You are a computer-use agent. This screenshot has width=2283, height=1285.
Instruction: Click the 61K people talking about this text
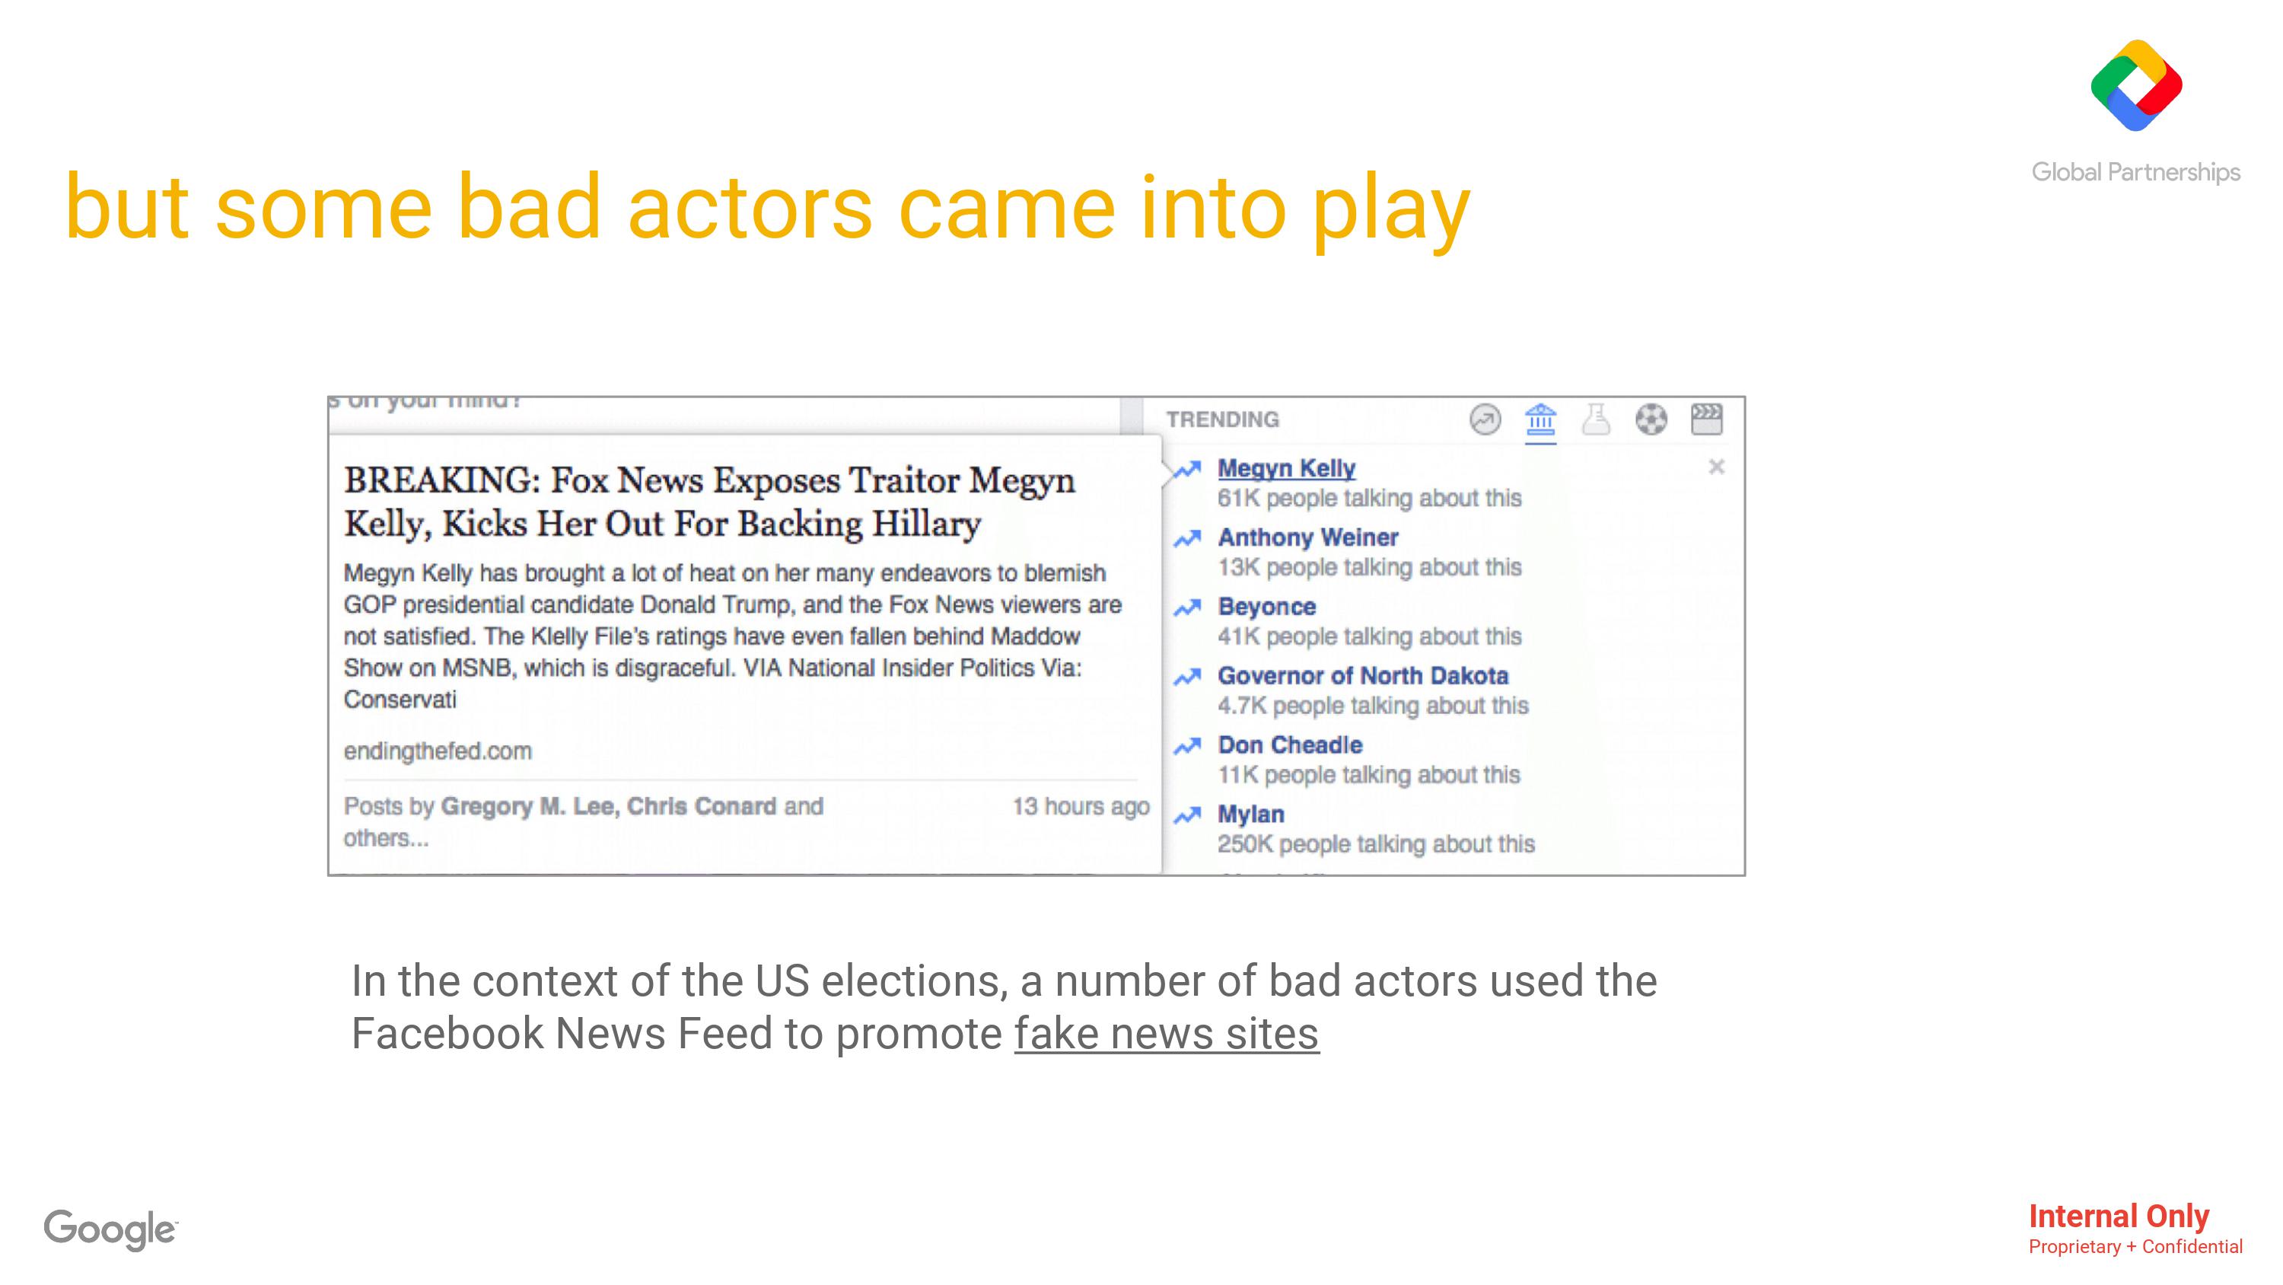click(x=1369, y=499)
